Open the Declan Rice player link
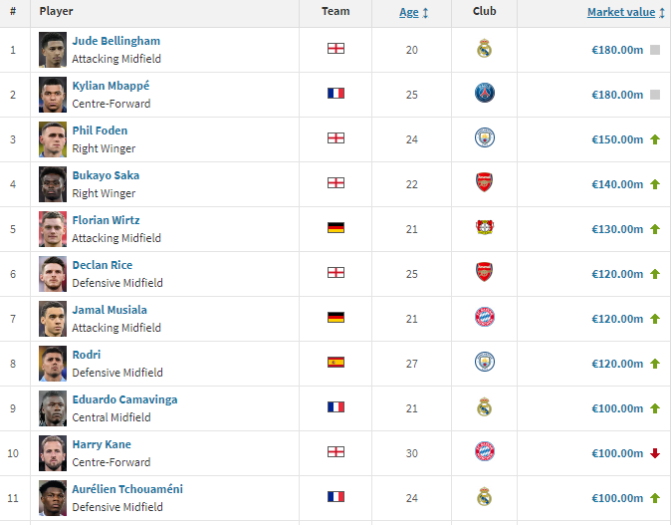This screenshot has width=671, height=525. pyautogui.click(x=102, y=265)
